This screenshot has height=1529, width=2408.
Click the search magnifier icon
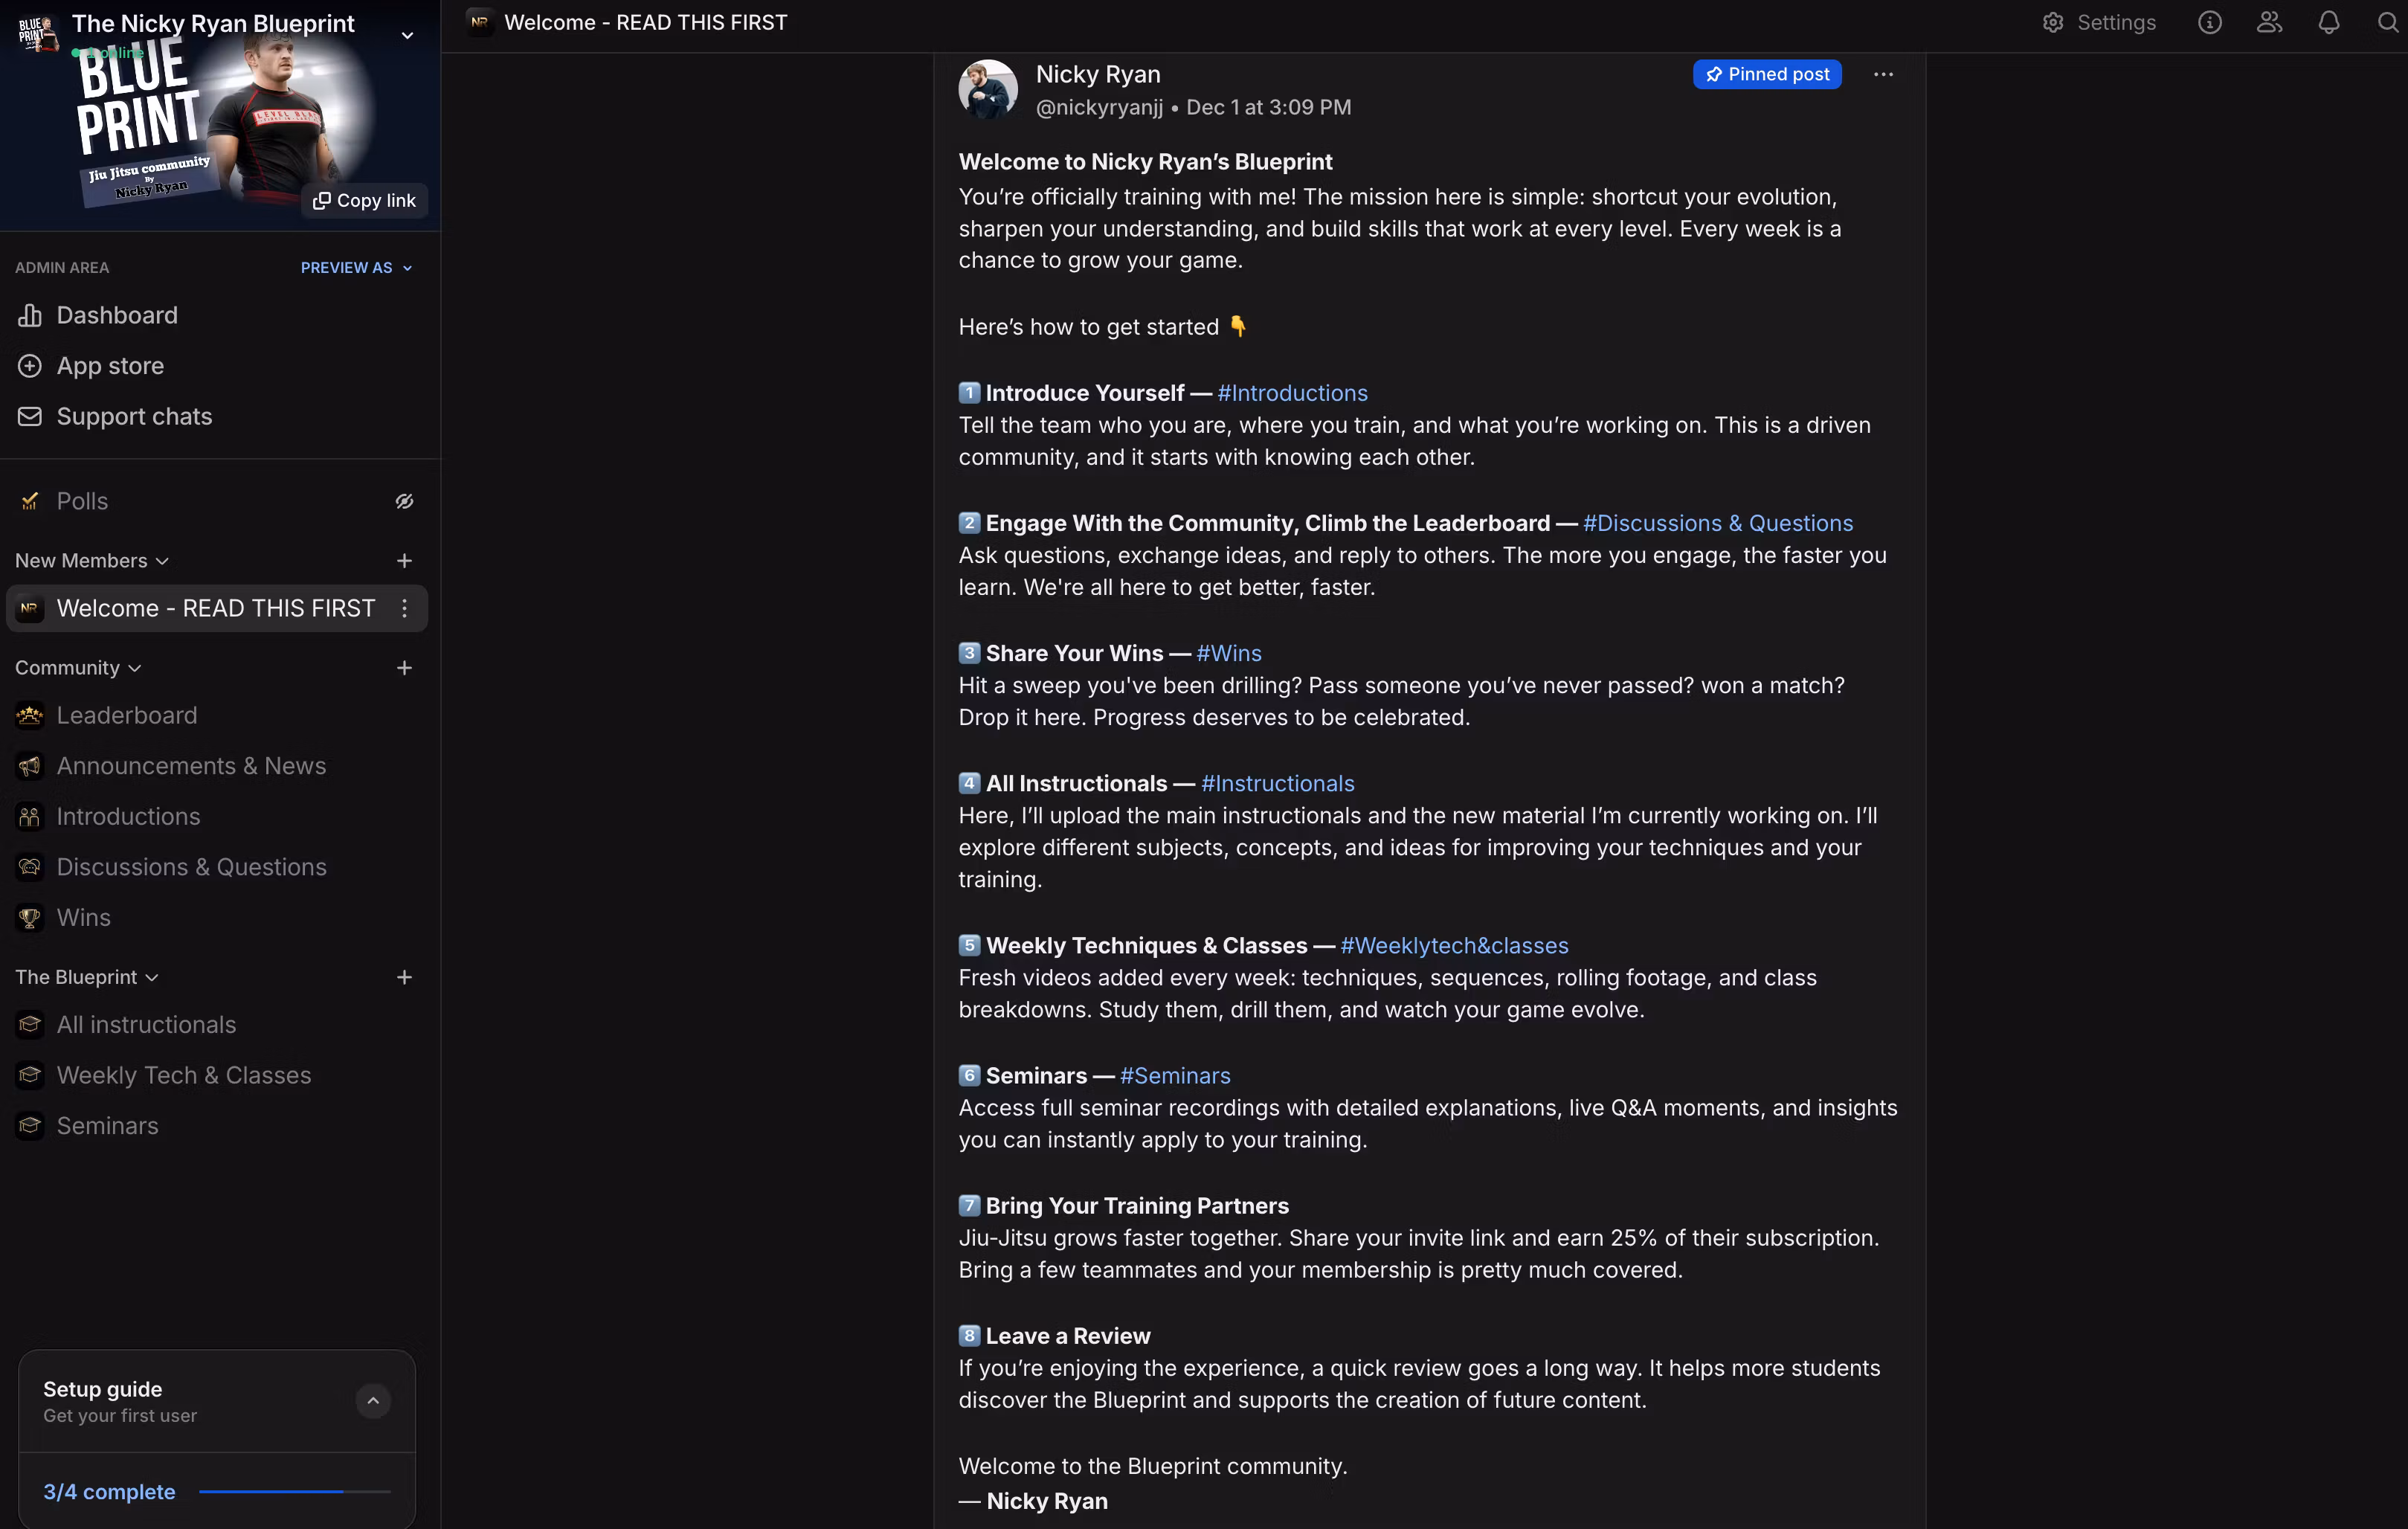coord(2387,23)
